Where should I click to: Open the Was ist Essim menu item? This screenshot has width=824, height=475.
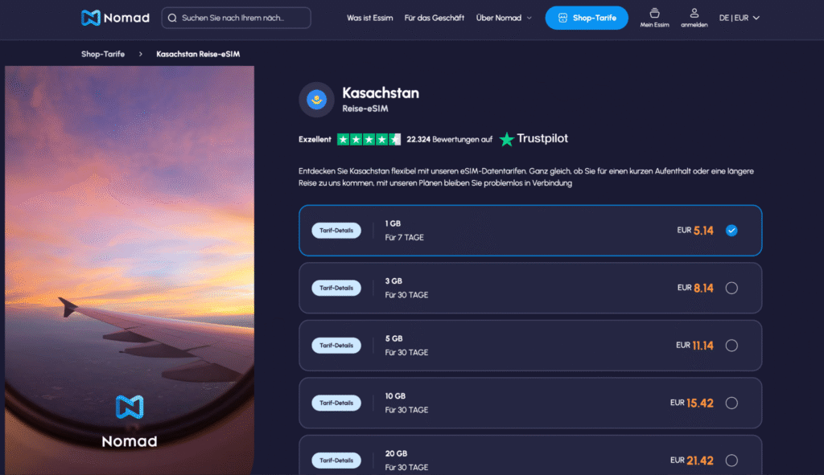pos(369,17)
